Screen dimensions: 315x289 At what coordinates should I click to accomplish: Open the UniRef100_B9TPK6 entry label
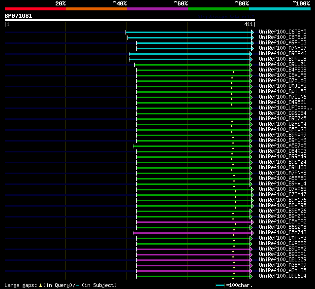[x=283, y=54]
